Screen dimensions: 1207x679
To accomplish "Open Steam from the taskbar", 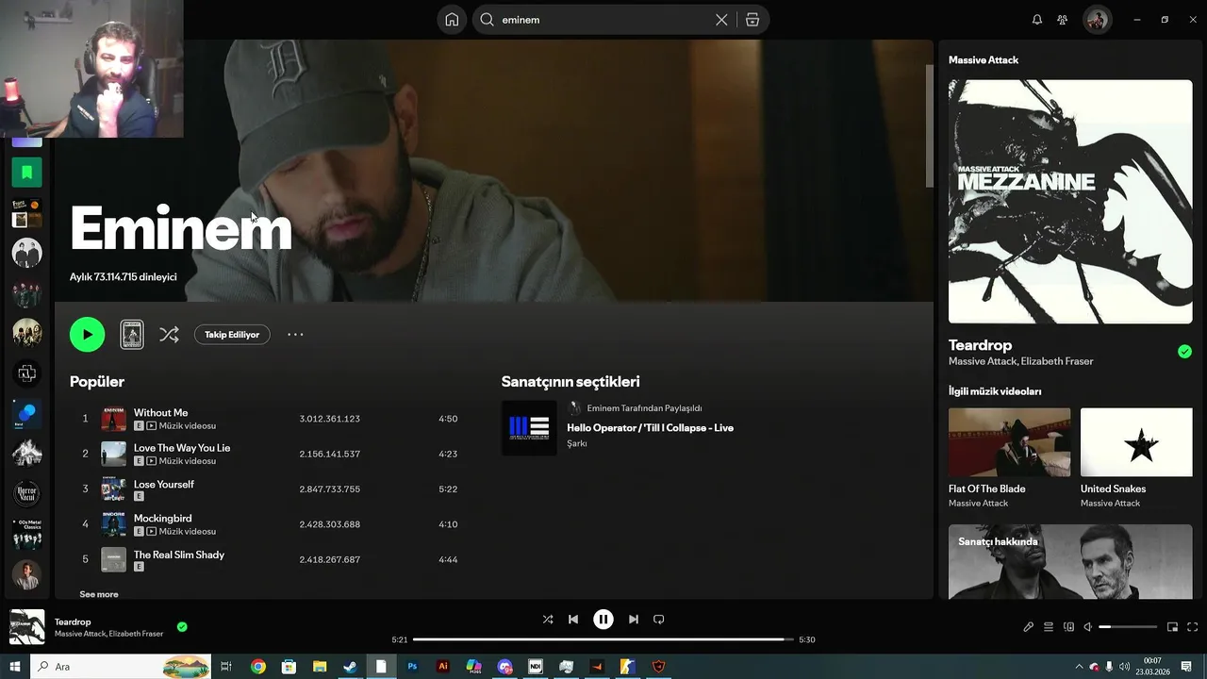I will pyautogui.click(x=350, y=667).
